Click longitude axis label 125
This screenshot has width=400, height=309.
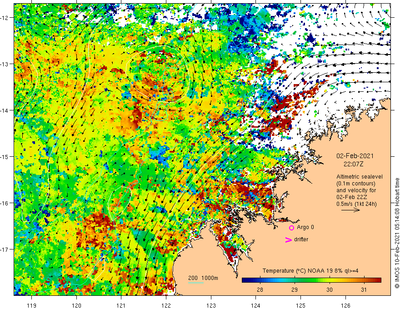(x=301, y=305)
